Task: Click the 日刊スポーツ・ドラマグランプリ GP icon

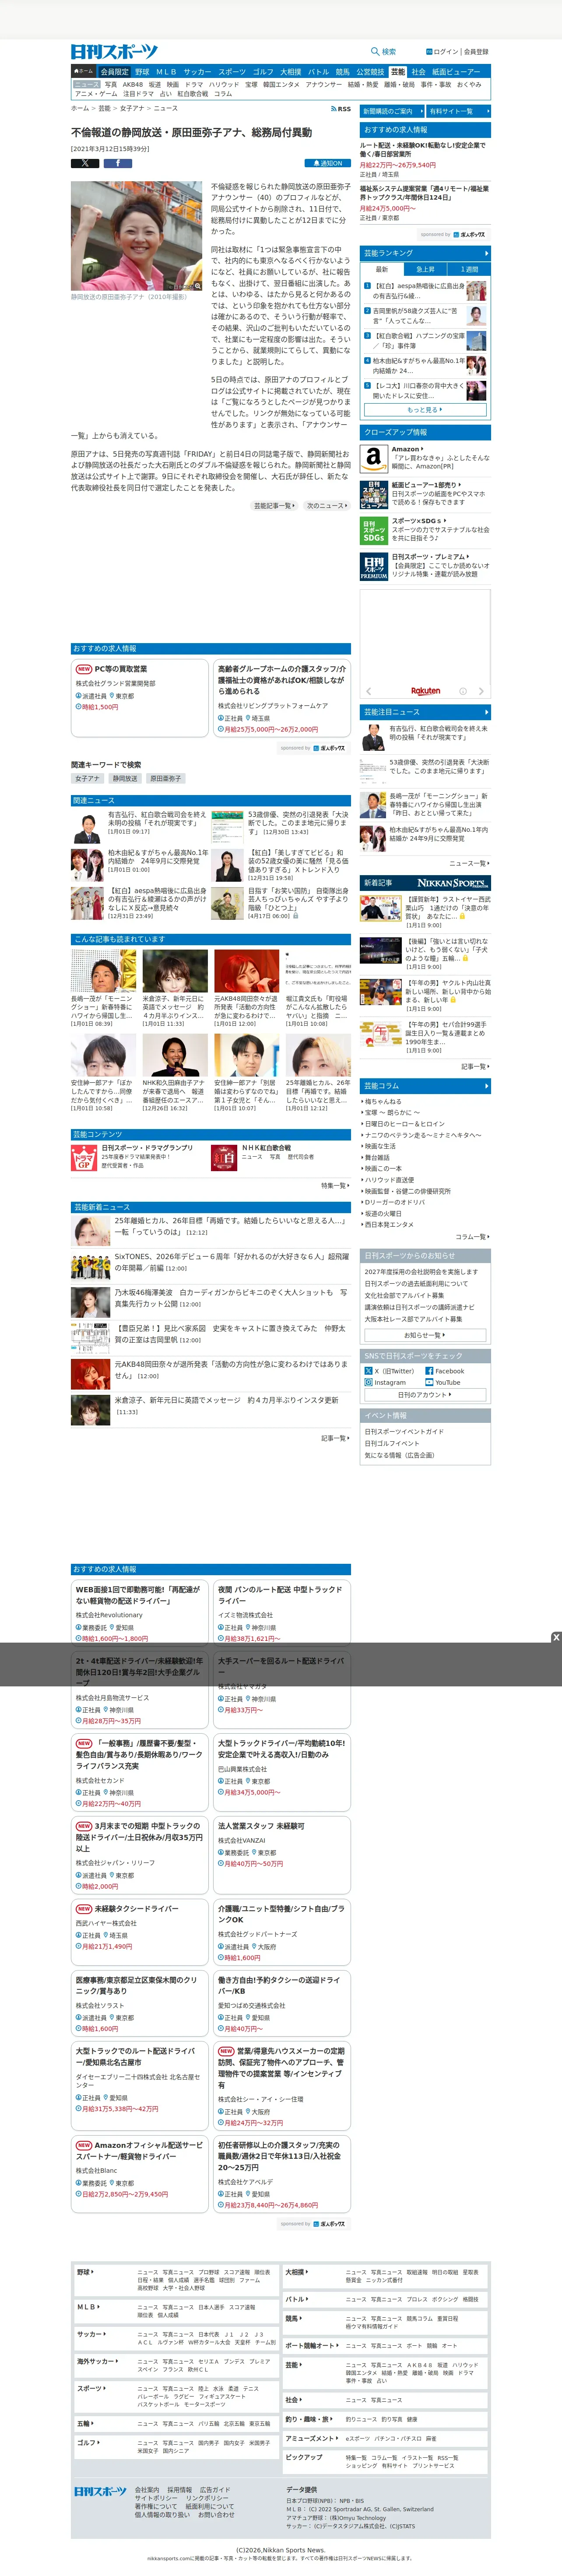Action: pyautogui.click(x=84, y=1158)
